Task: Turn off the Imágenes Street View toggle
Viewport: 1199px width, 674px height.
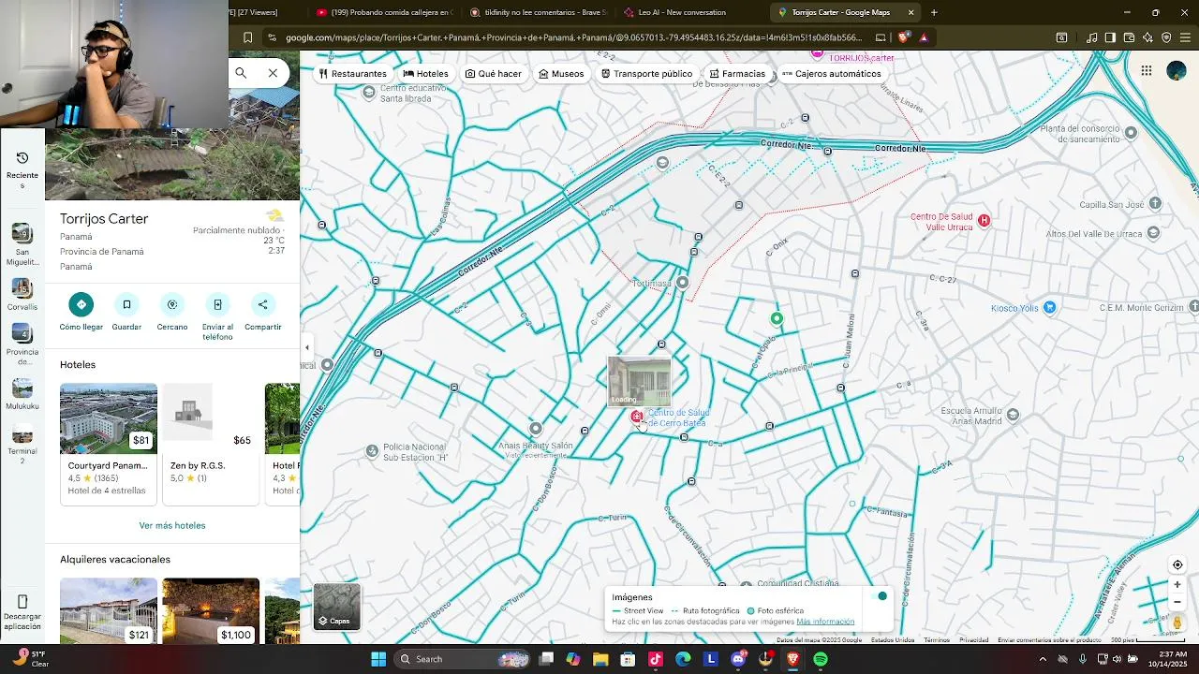Action: (x=878, y=596)
